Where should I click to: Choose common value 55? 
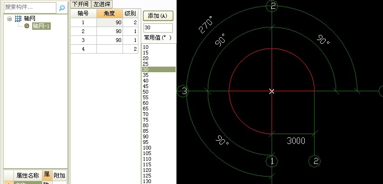[159, 97]
